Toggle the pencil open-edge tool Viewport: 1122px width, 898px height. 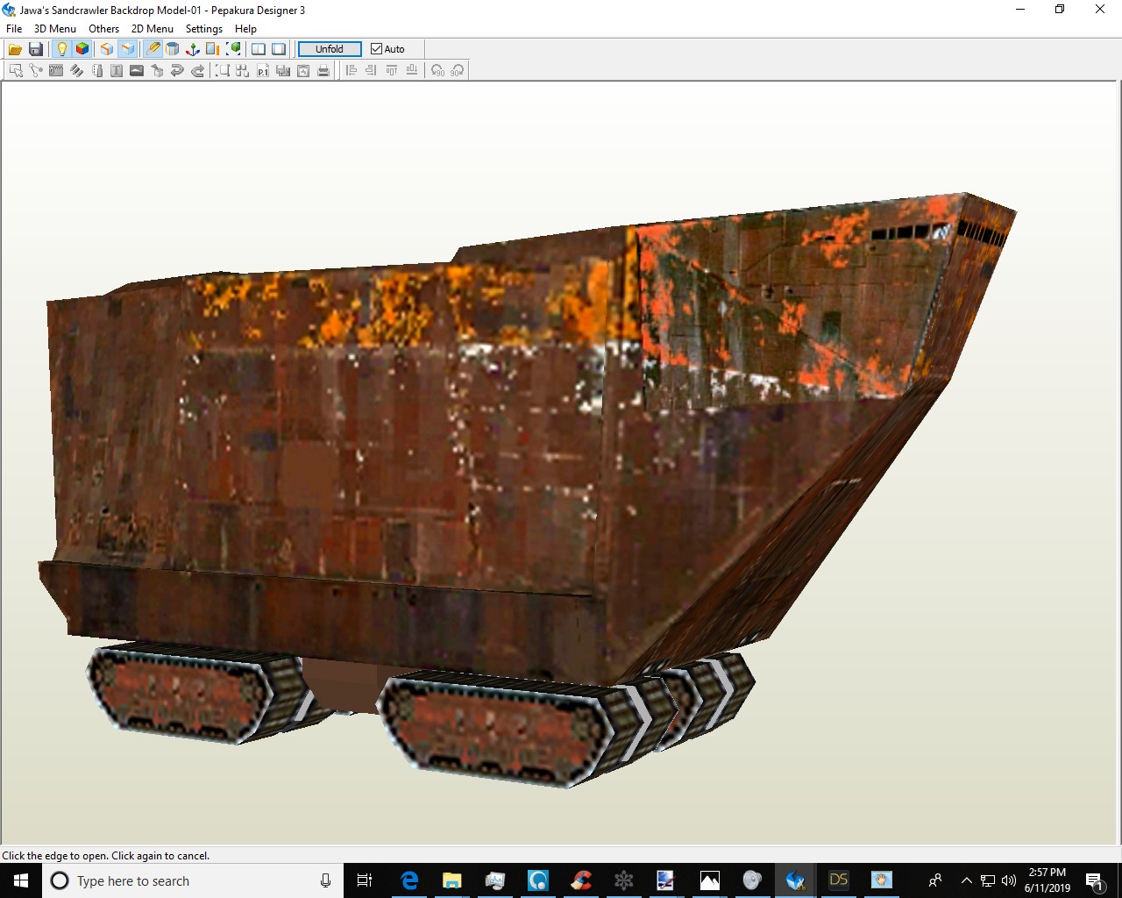[x=153, y=49]
